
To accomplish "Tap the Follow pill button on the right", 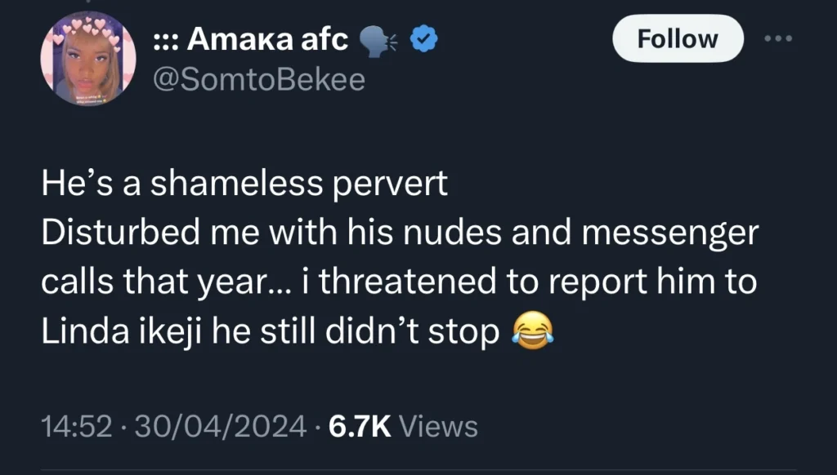I will click(x=677, y=38).
